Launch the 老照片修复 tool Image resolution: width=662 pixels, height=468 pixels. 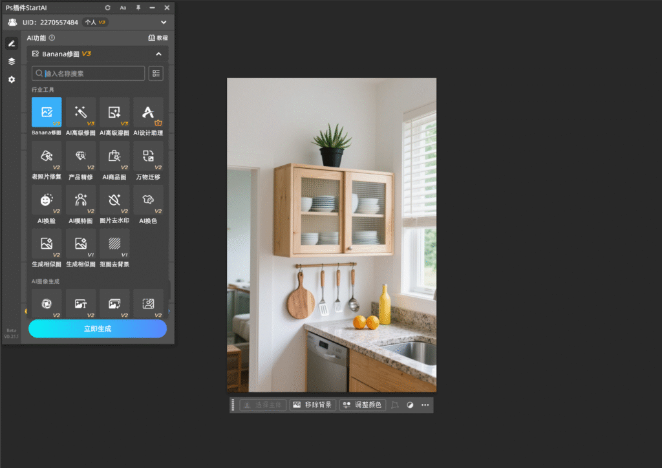tap(47, 156)
